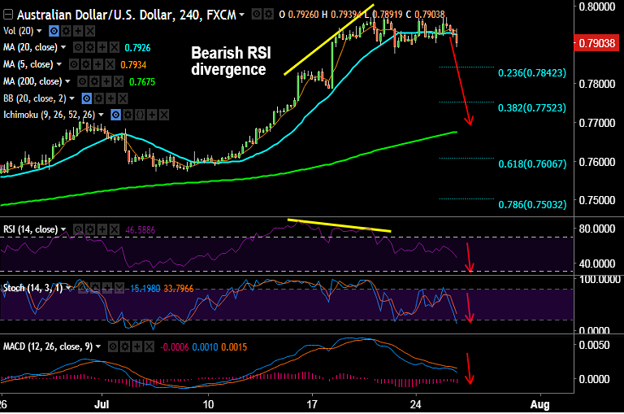
Task: Click the 0.80000 price scale label
Action: (x=597, y=7)
